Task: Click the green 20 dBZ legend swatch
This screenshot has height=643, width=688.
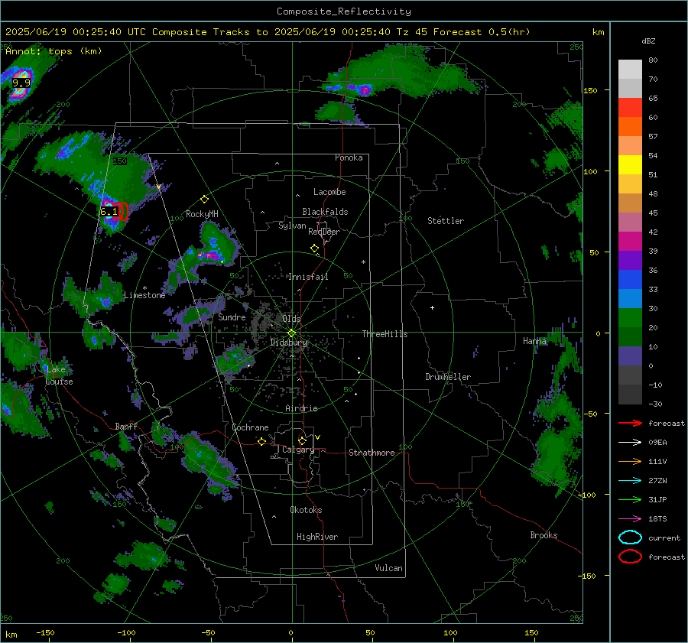Action: (630, 317)
